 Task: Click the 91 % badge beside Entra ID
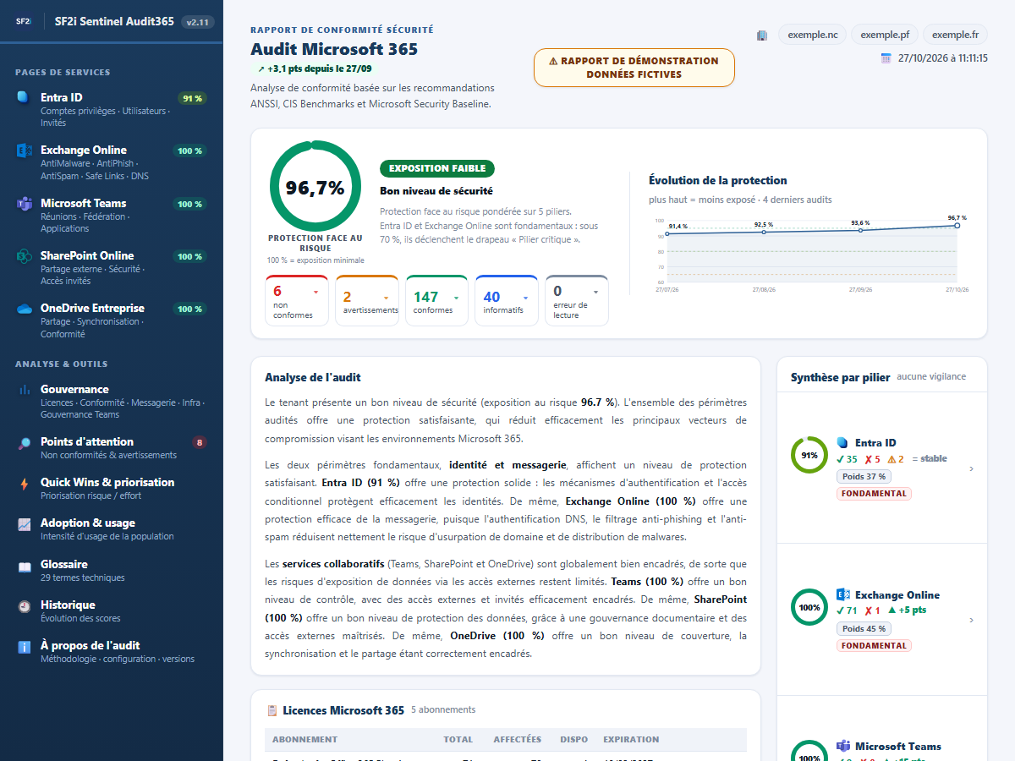(193, 98)
